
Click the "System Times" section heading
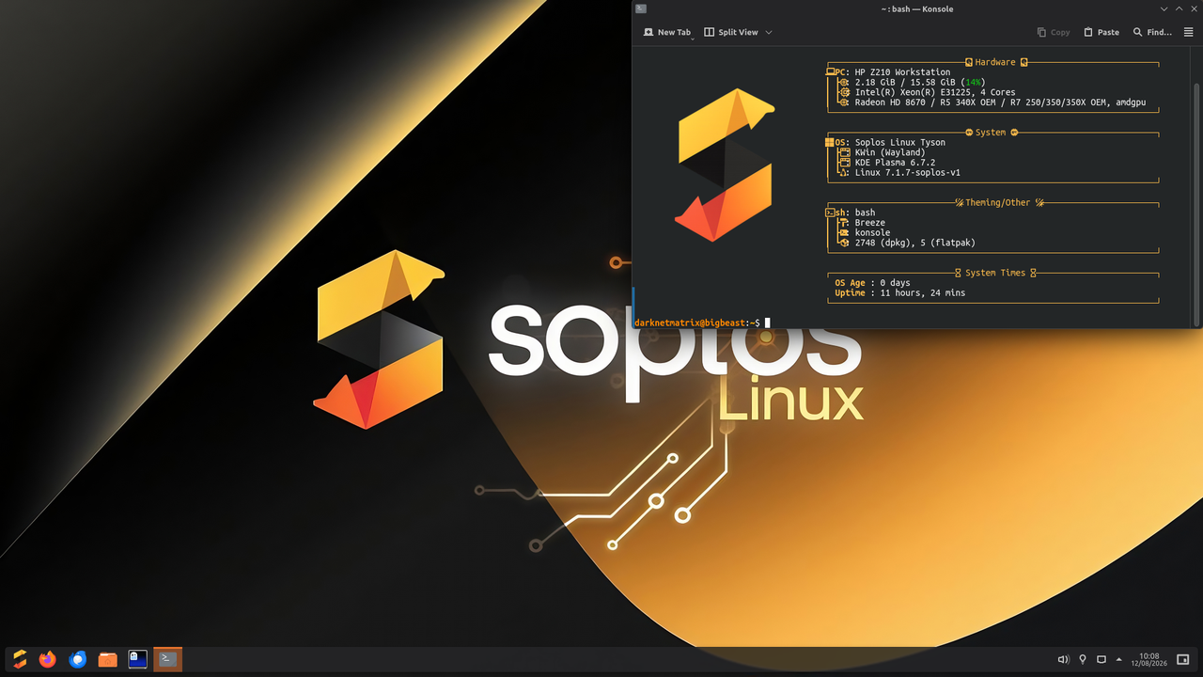pyautogui.click(x=995, y=273)
